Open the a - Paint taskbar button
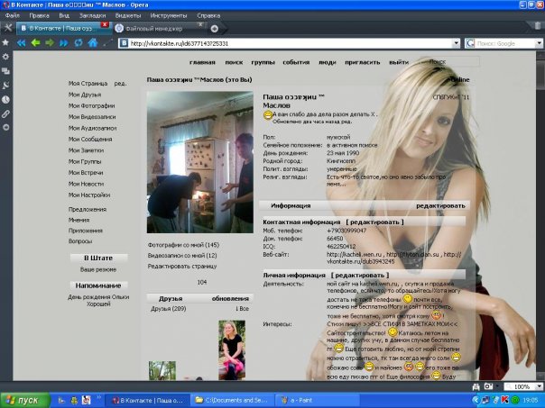 pos(317,401)
